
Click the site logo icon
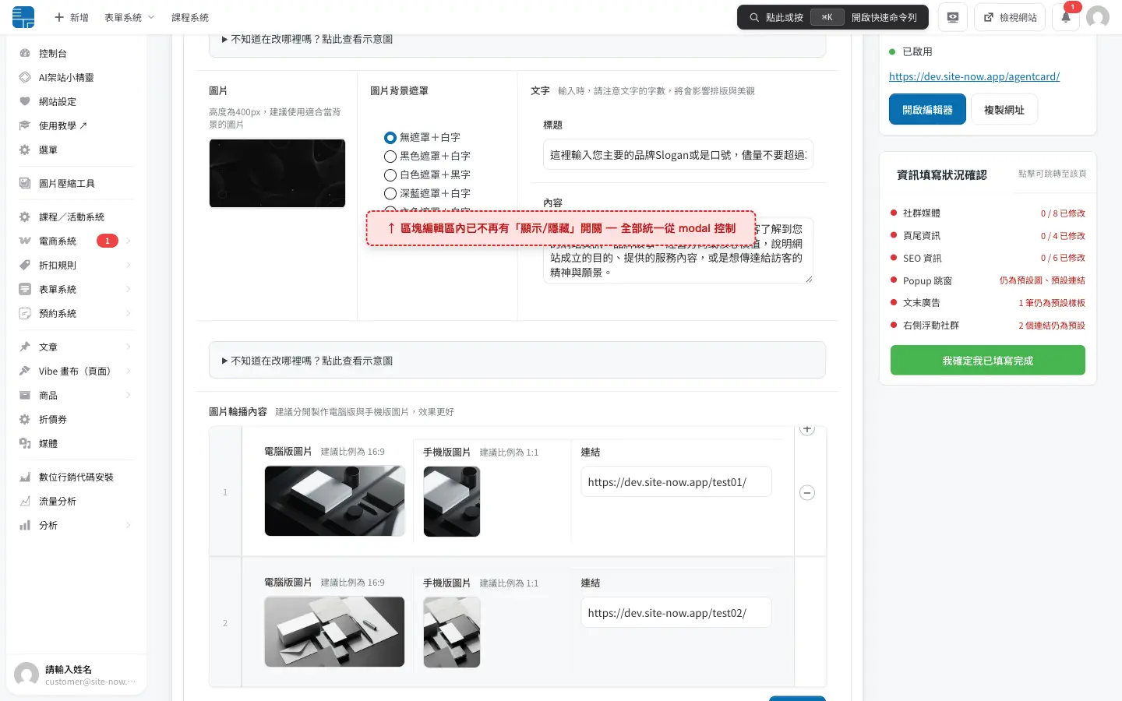(23, 17)
